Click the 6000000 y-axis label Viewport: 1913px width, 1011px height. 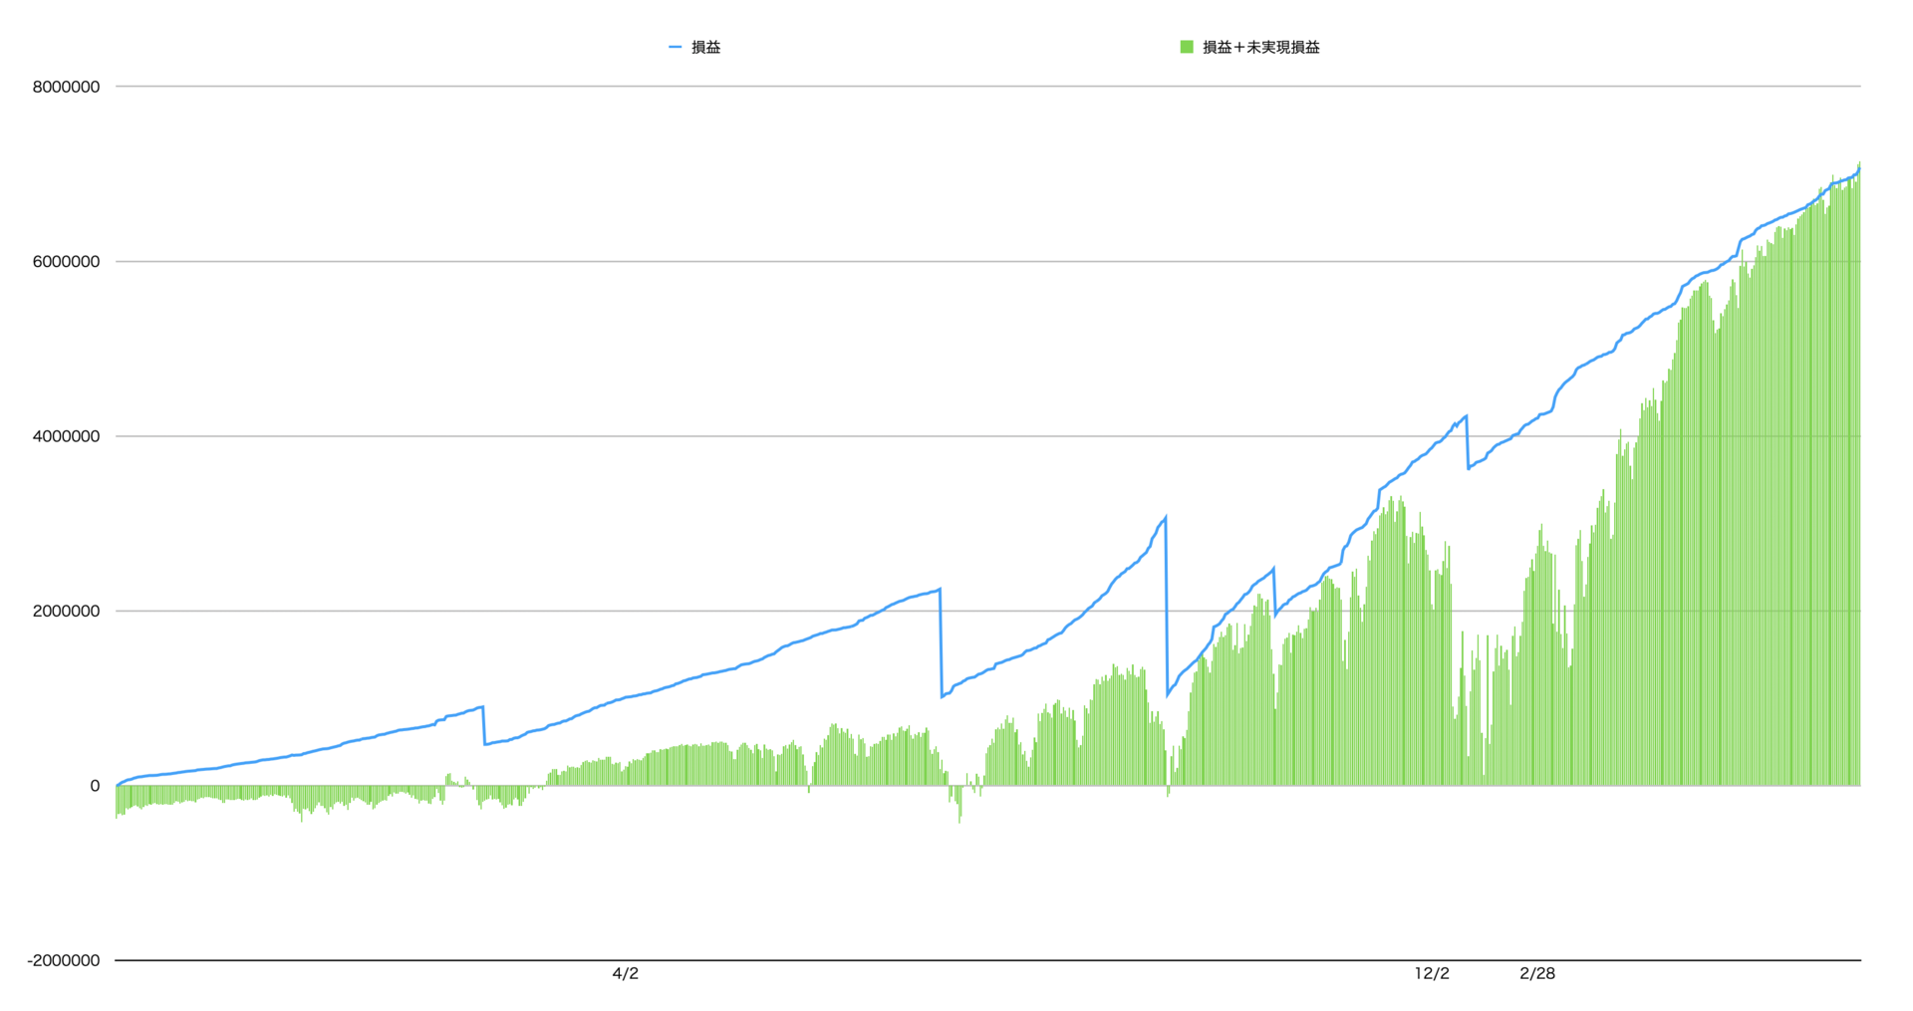(x=66, y=262)
